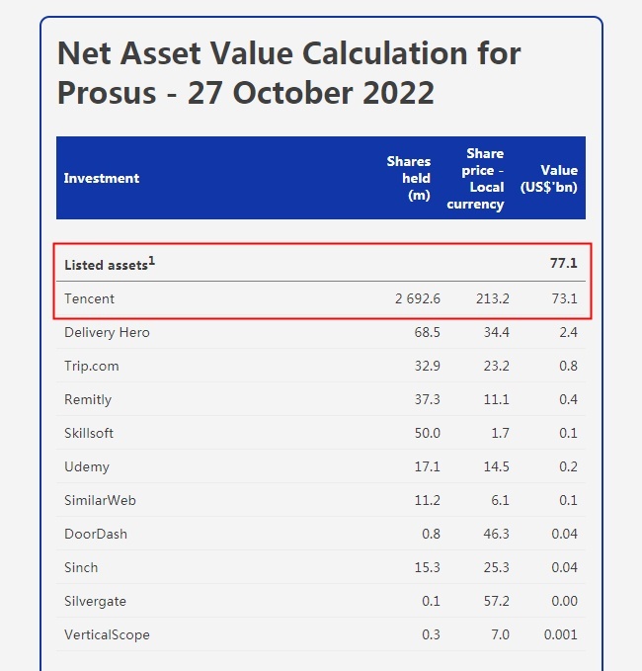Viewport: 642px width, 671px height.
Task: Select the Tencent row name
Action: [x=90, y=298]
